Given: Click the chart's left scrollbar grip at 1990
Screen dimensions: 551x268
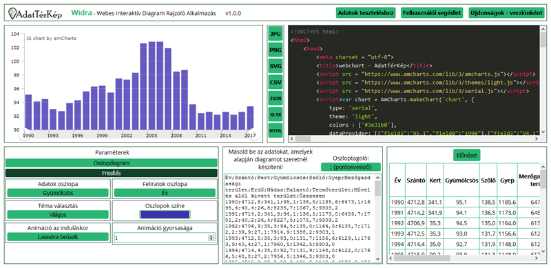Looking at the screenshot, I should click(x=24, y=134).
